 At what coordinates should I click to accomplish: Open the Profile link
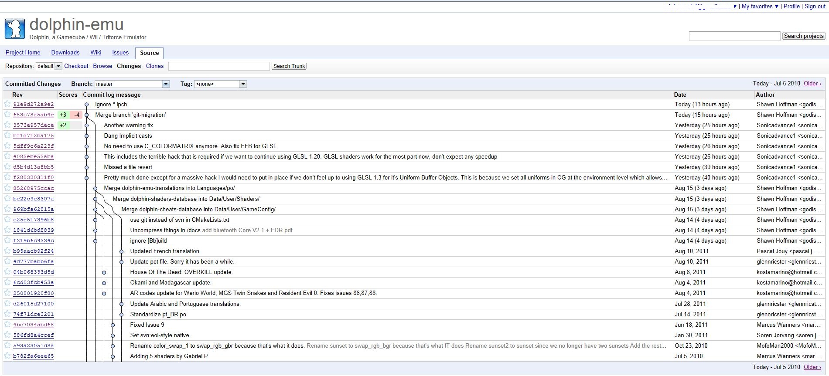[x=791, y=7]
